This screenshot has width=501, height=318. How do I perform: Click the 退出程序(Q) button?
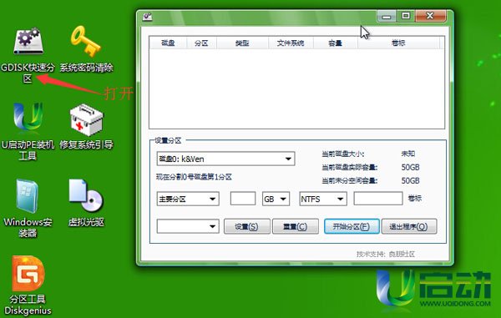[409, 226]
